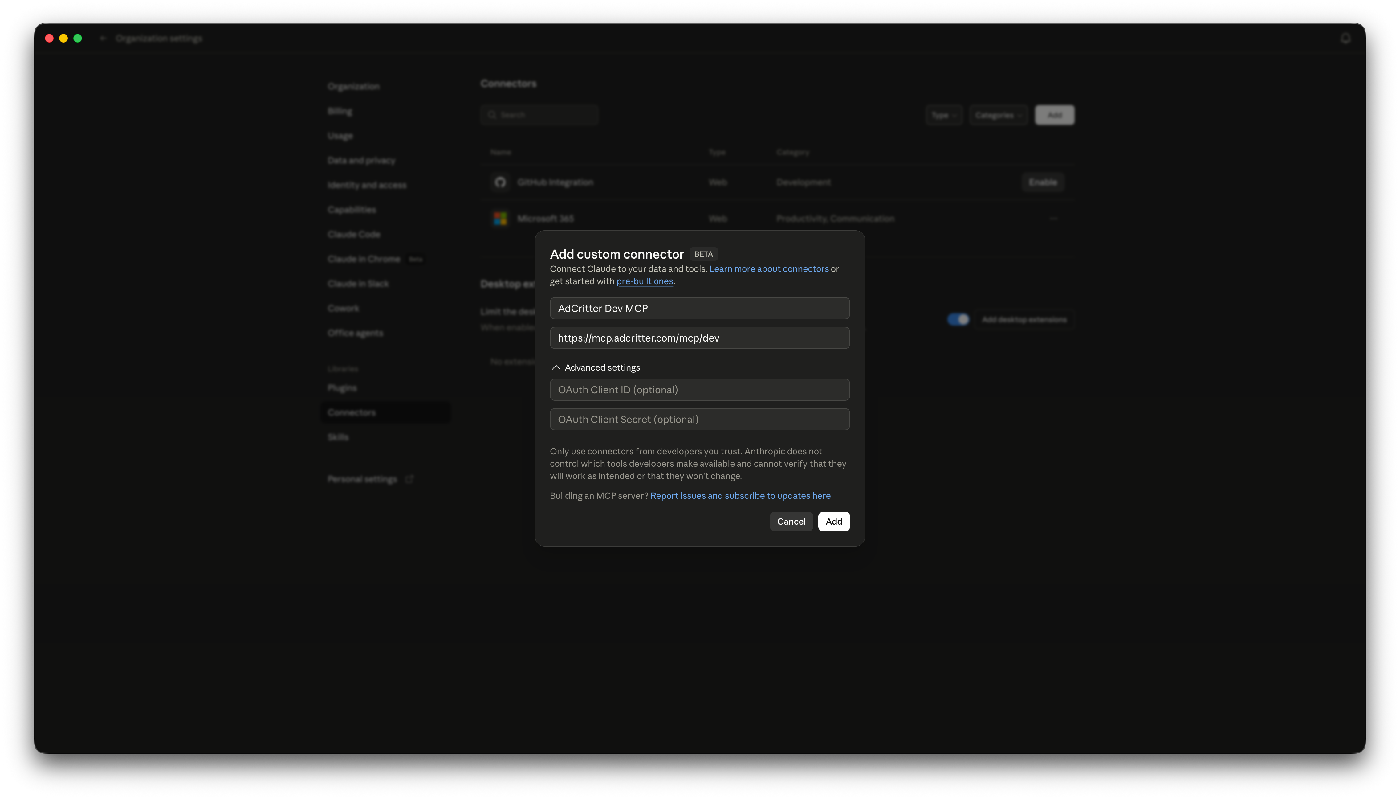This screenshot has height=799, width=1400.
Task: Click the OAuth Client Secret field
Action: (700, 419)
